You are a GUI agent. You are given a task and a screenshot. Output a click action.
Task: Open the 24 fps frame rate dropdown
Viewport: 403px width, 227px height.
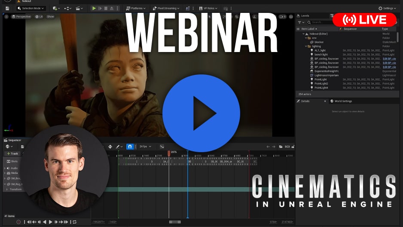tap(145, 147)
